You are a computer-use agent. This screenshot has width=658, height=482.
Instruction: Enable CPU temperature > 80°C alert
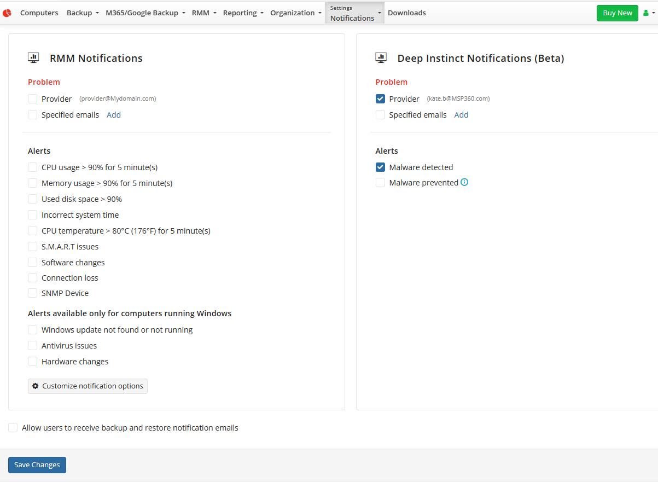(x=33, y=231)
